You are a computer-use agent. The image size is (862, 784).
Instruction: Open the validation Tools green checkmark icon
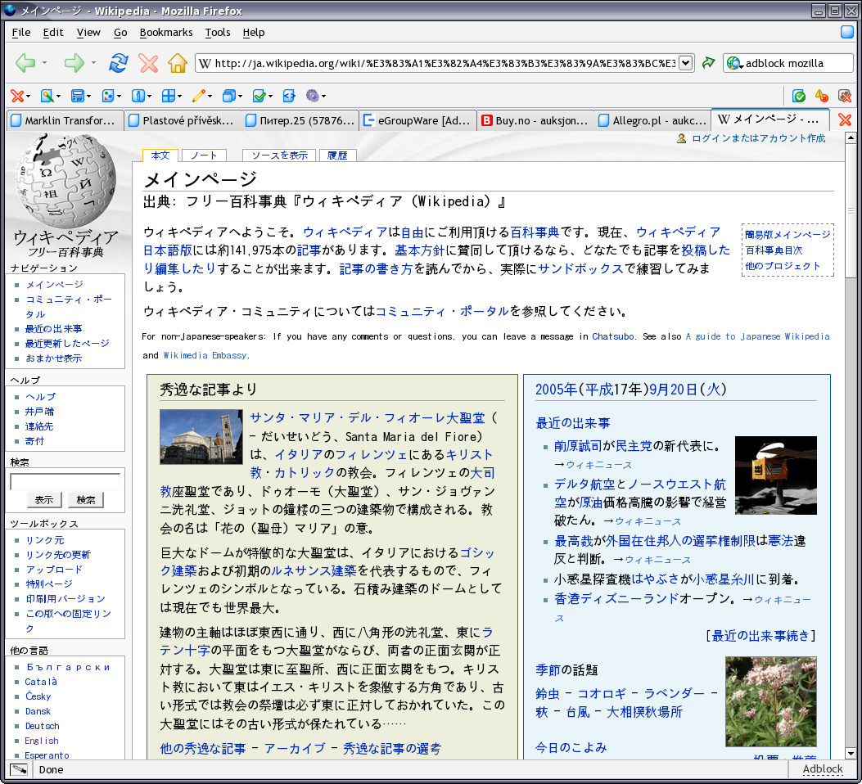click(x=259, y=96)
